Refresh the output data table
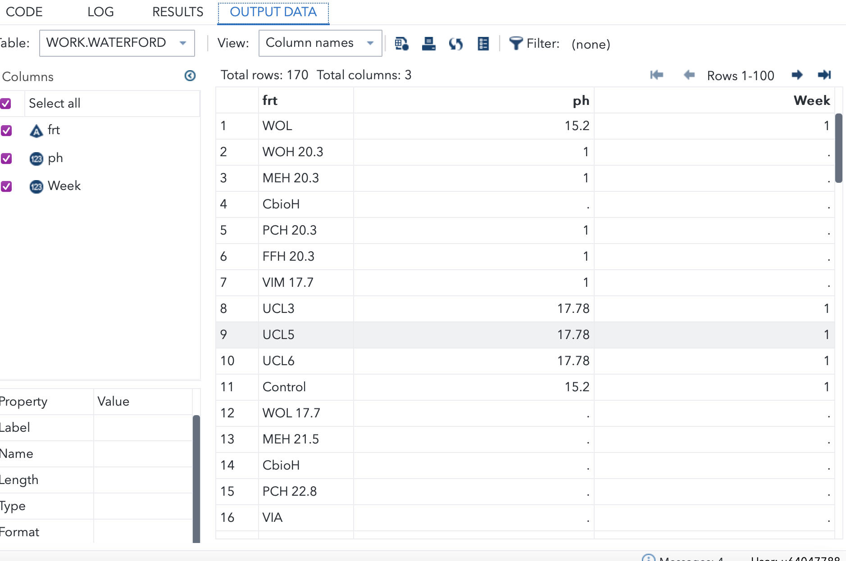Viewport: 846px width, 561px height. click(x=455, y=44)
